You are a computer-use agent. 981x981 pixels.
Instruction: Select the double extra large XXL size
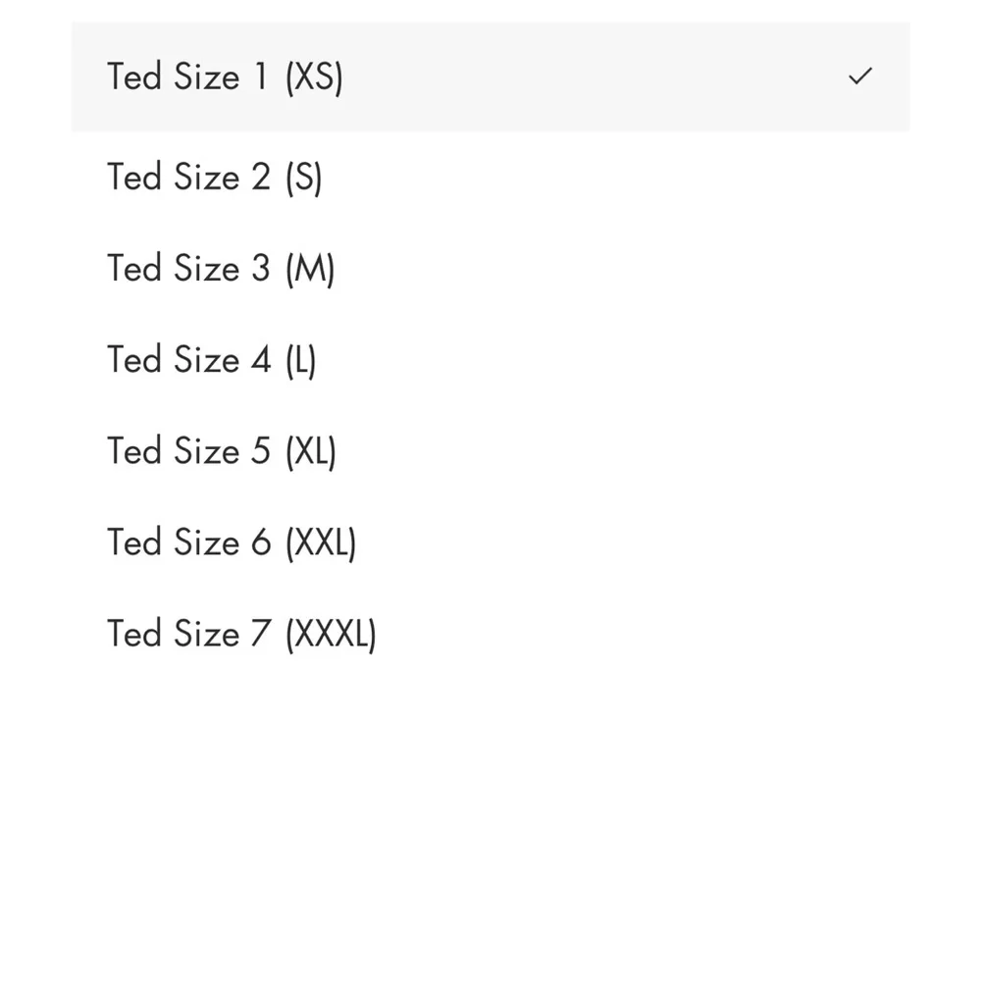pyautogui.click(x=490, y=542)
